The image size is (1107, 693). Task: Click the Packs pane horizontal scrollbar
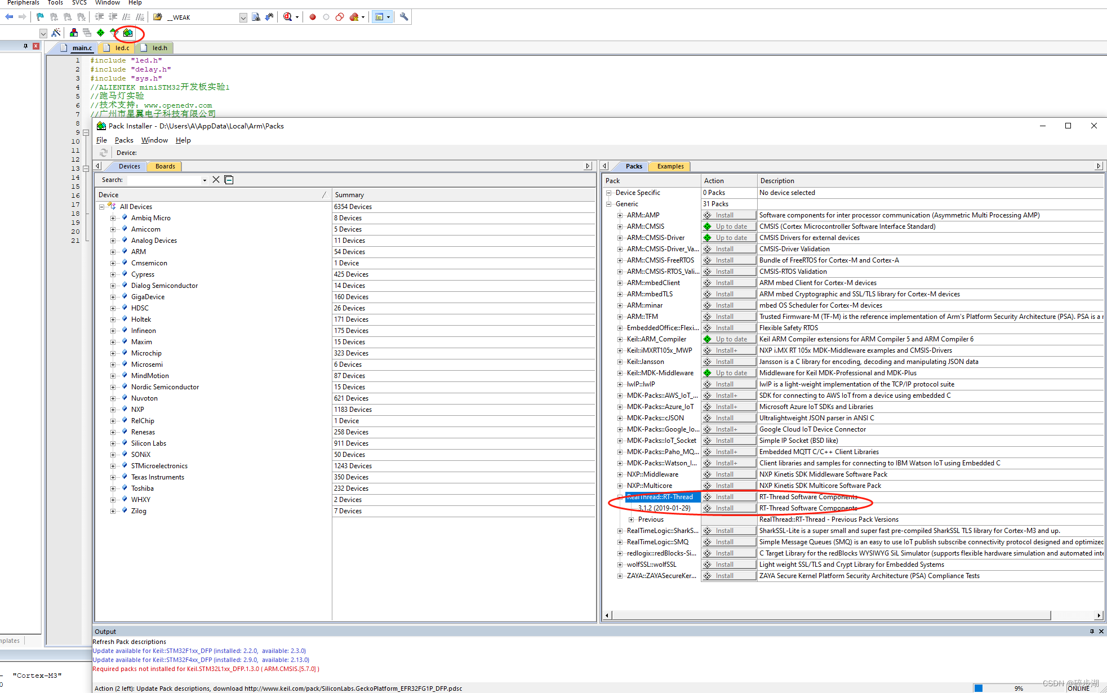coord(831,615)
